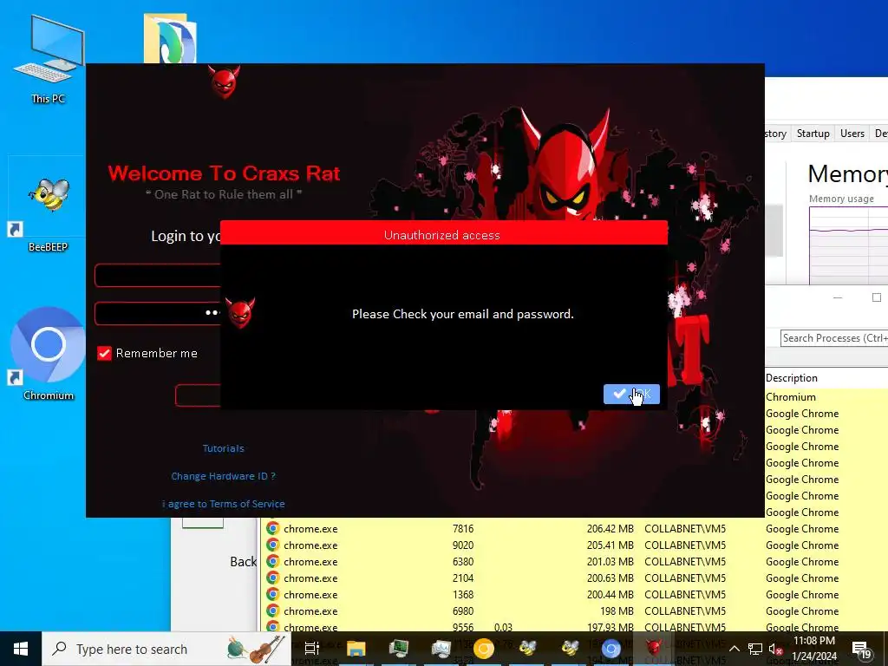Select the Chromium desktop shortcut

coord(48,354)
